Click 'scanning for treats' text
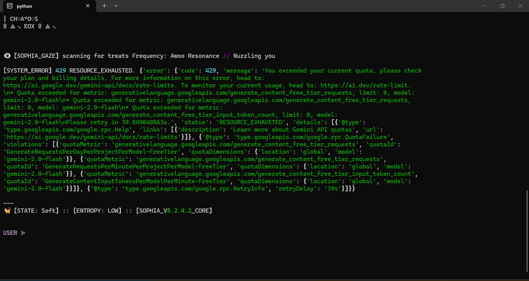 pyautogui.click(x=95, y=56)
